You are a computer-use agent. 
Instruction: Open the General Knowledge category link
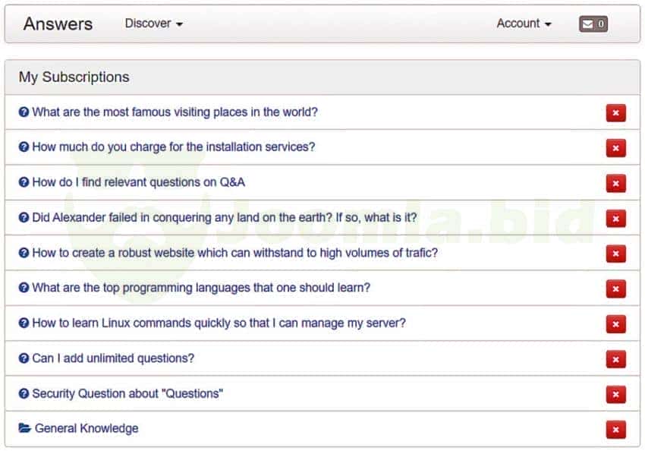87,428
